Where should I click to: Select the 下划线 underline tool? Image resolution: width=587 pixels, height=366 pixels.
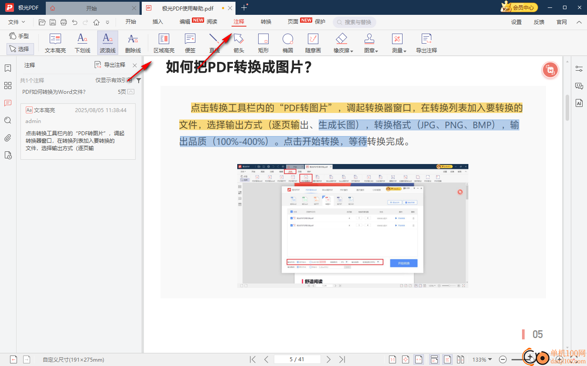coord(82,43)
